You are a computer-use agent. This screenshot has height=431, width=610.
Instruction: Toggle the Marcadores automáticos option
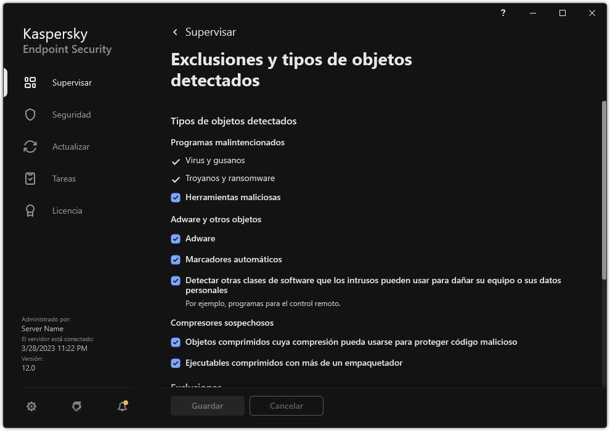point(176,259)
